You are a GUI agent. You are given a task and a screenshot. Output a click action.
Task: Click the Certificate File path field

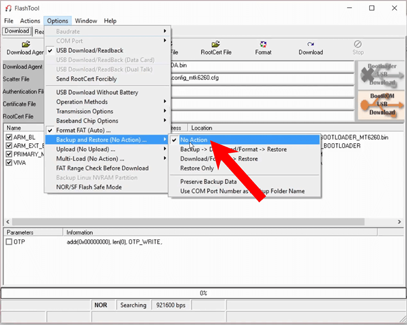pyautogui.click(x=262, y=104)
